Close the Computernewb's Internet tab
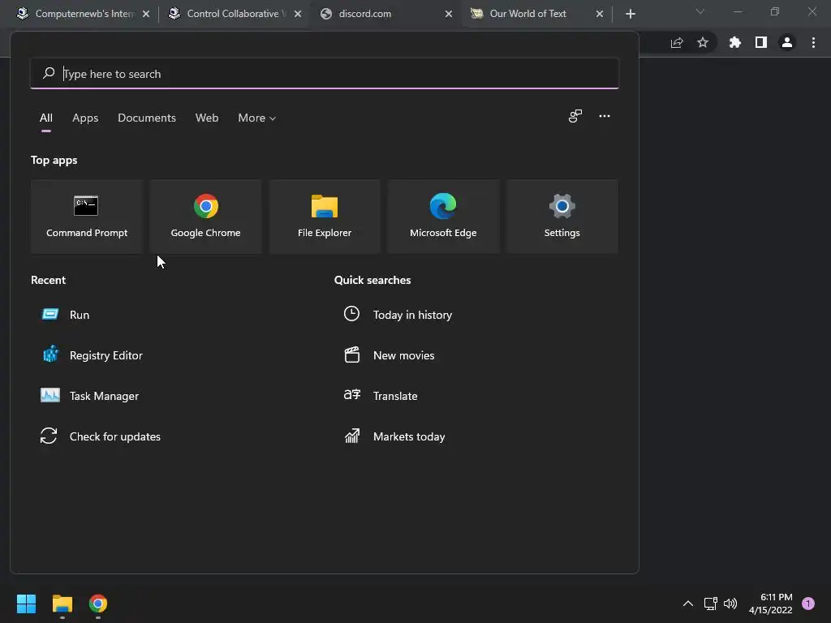The width and height of the screenshot is (831, 623). coord(146,14)
